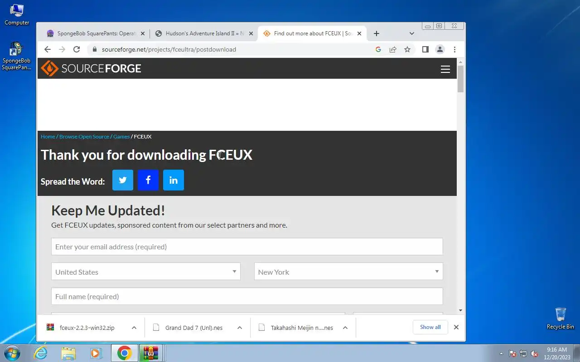580x362 pixels.
Task: Select the Recycle Bin icon
Action: [561, 319]
